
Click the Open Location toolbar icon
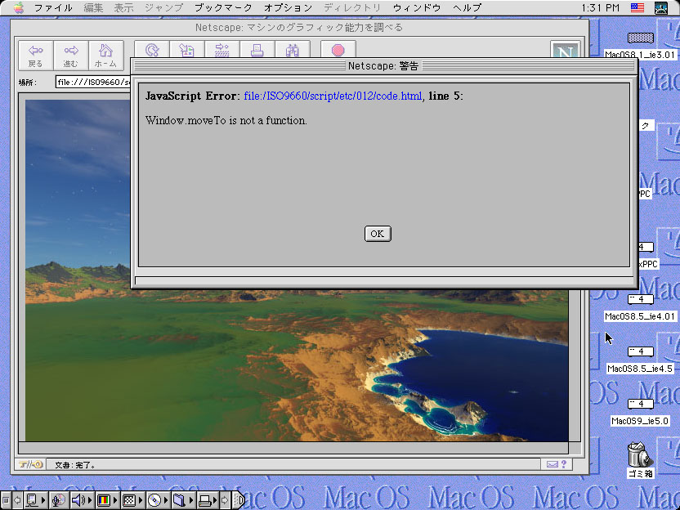pyautogui.click(x=222, y=49)
